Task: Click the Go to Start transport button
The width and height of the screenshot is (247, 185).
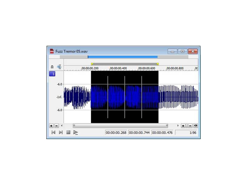Action: [x=53, y=132]
